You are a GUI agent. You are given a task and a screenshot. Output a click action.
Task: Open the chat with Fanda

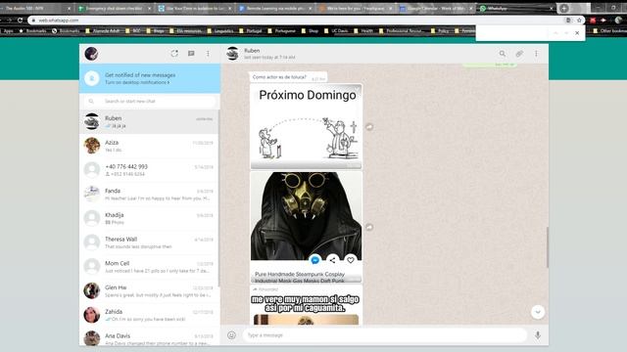coord(150,194)
